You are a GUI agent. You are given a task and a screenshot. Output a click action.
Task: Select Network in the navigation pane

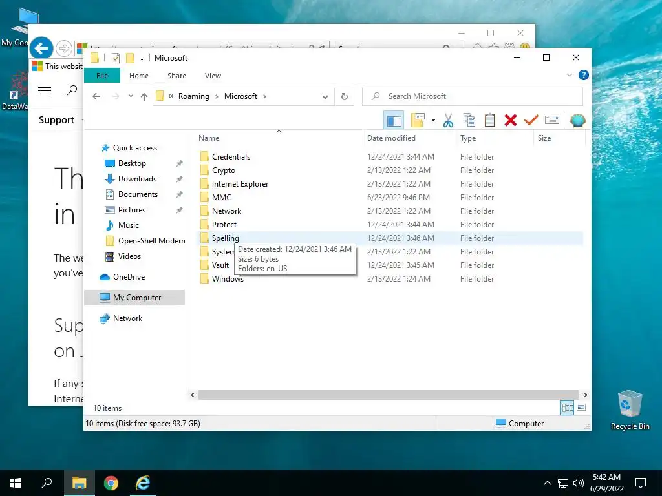pos(127,318)
